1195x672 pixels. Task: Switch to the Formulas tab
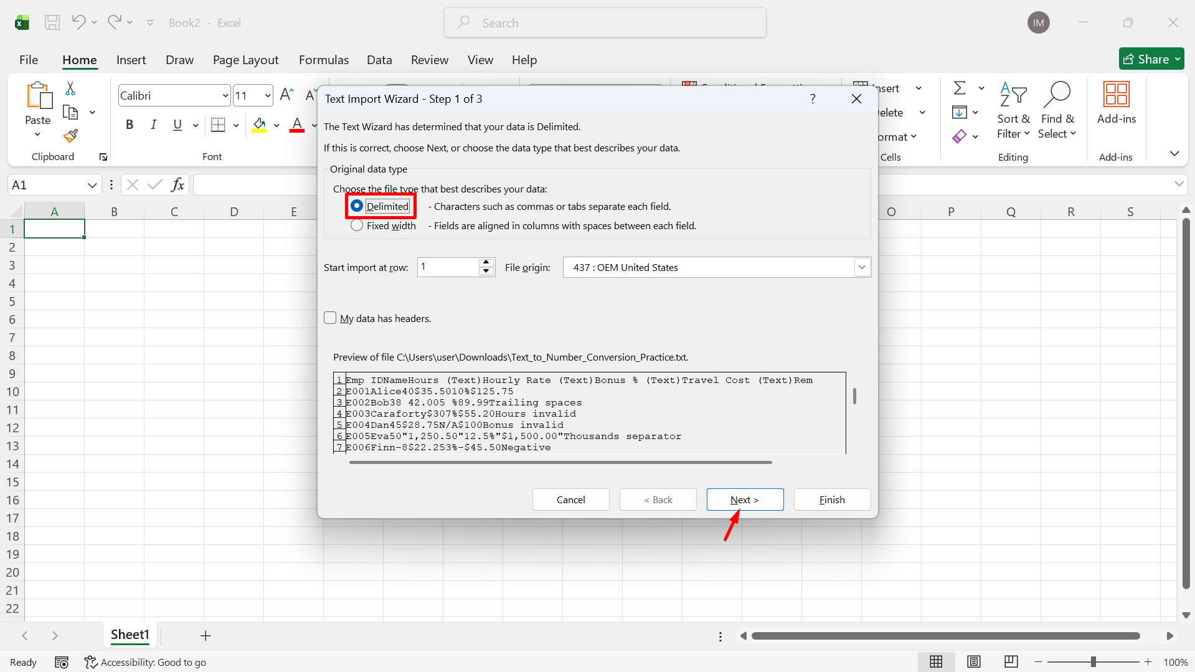324,60
